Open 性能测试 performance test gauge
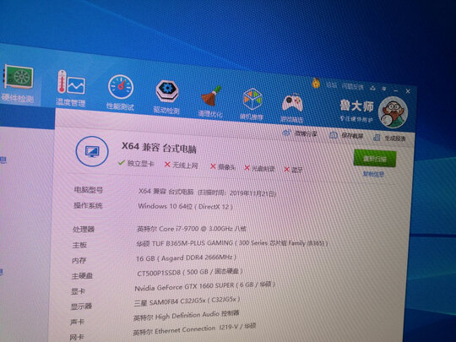This screenshot has width=456, height=342. pos(121,93)
